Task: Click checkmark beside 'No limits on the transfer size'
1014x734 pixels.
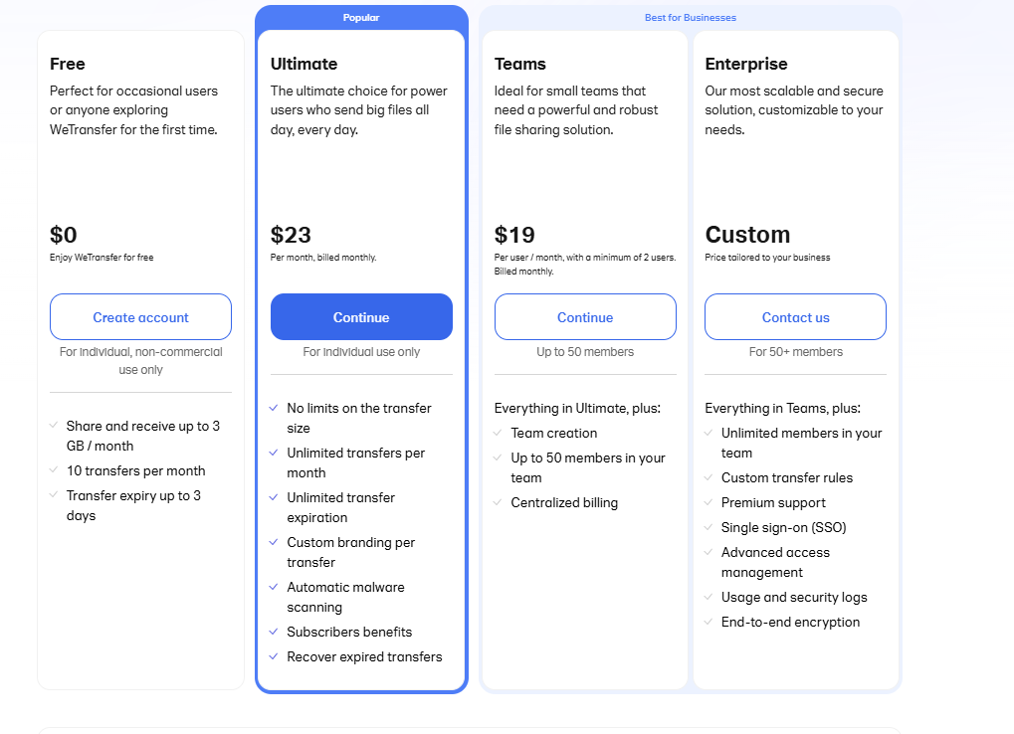Action: tap(274, 408)
